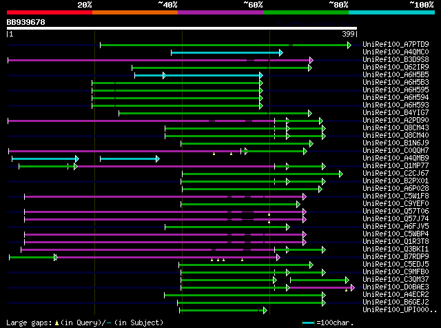This screenshot has width=441, height=328.
Task: Select the UniRef100_Q8CM43 label
Action: [x=396, y=127]
